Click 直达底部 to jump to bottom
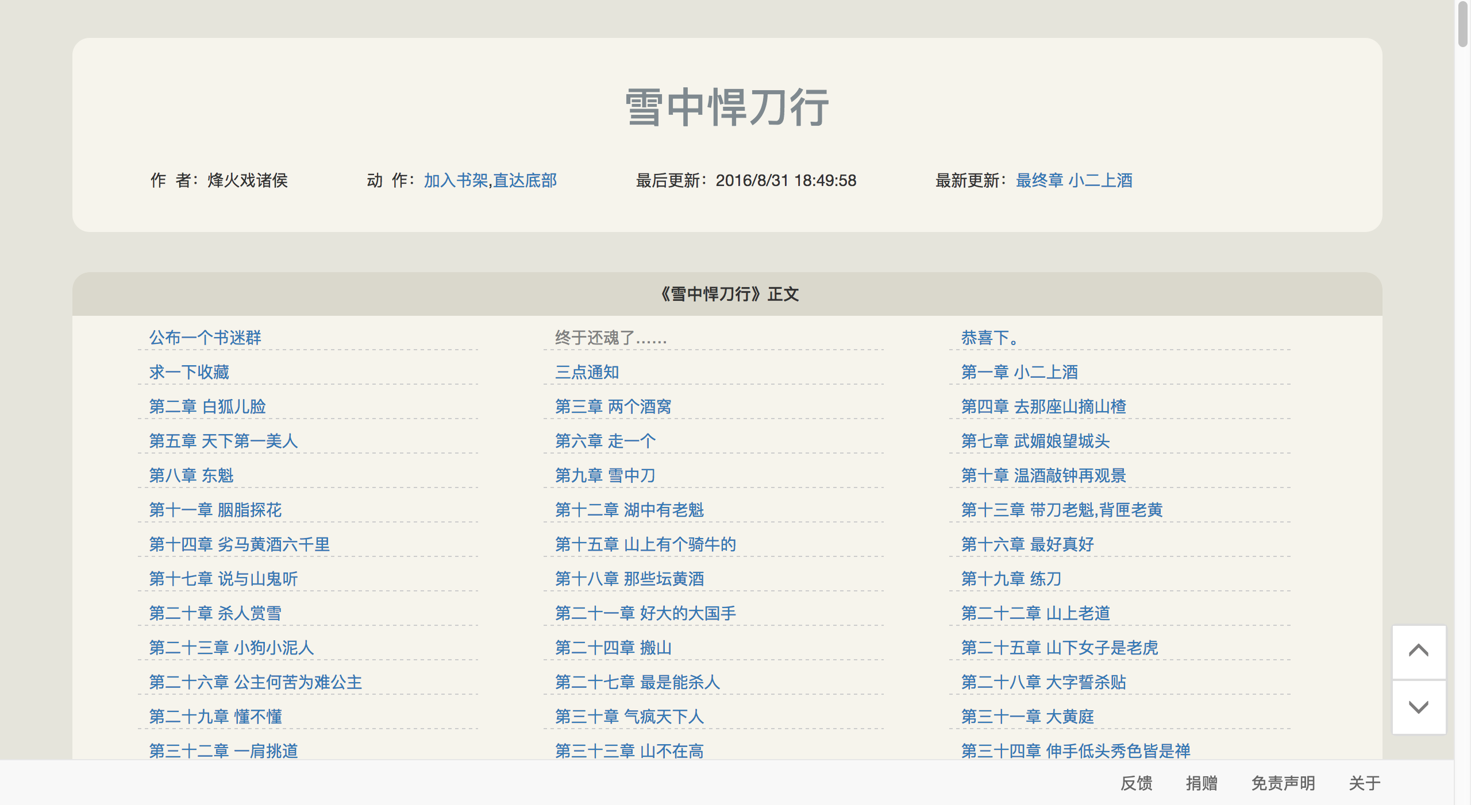The height and width of the screenshot is (805, 1471). pos(525,180)
